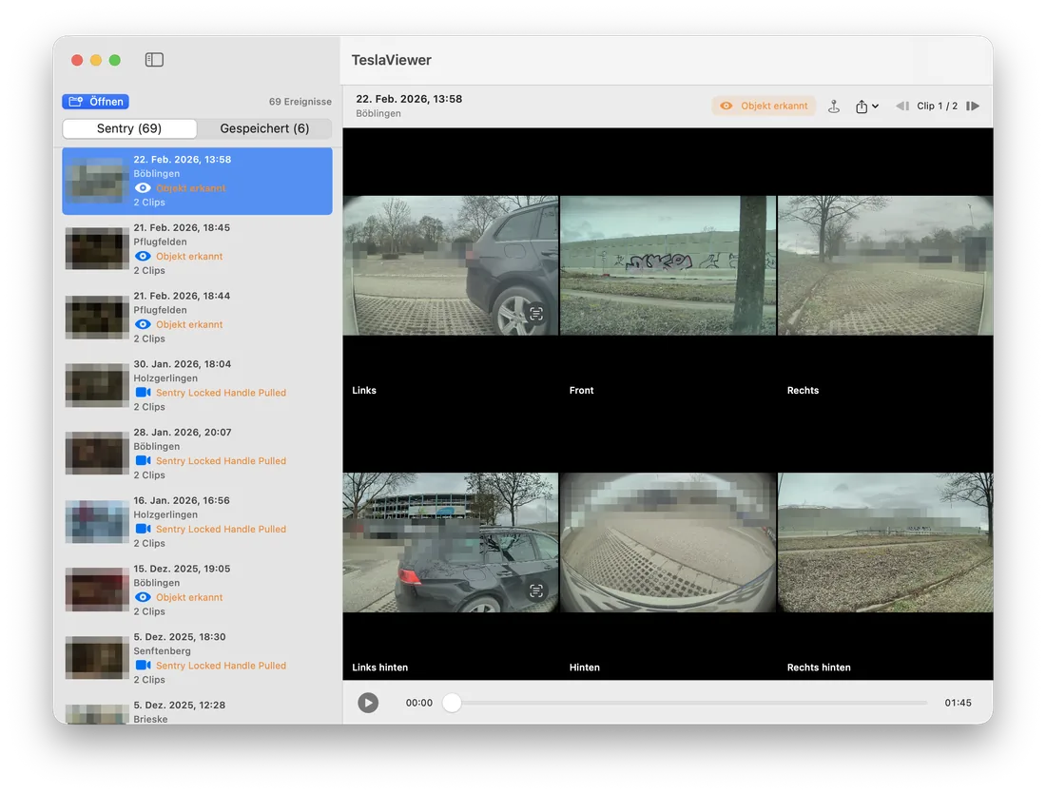Click eye icon in 22. Feb. 13:58 row
The height and width of the screenshot is (794, 1046).
pyautogui.click(x=143, y=188)
